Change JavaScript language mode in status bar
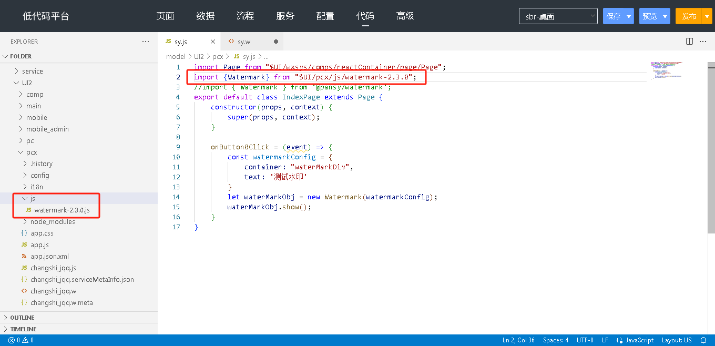The image size is (715, 346). click(635, 340)
